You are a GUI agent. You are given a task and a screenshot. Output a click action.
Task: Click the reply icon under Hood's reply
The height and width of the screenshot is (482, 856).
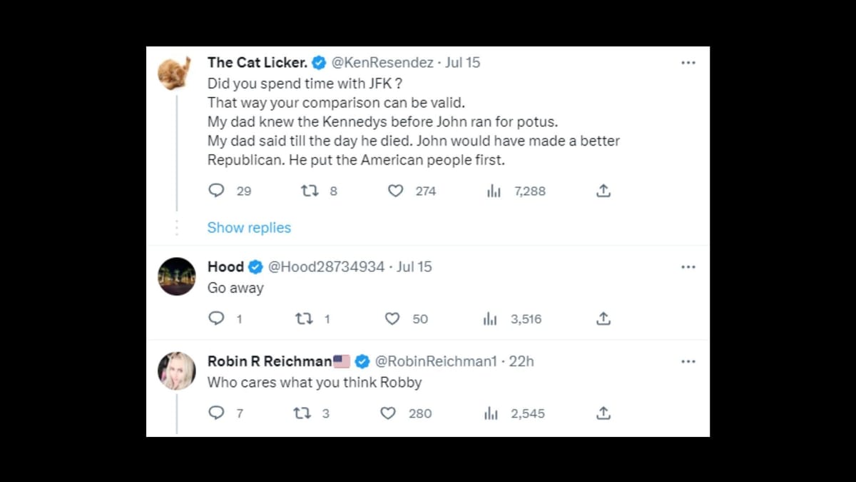pyautogui.click(x=216, y=318)
